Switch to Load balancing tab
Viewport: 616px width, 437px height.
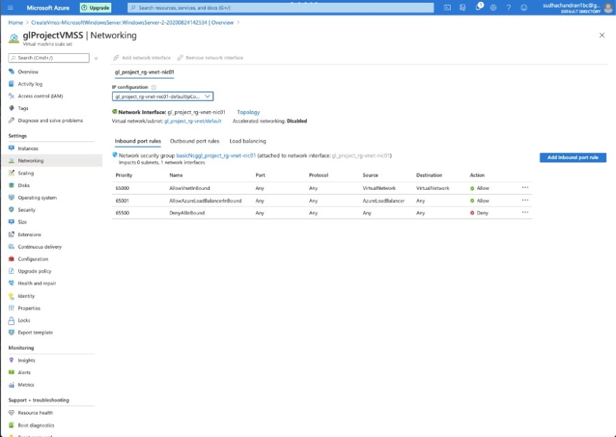248,141
